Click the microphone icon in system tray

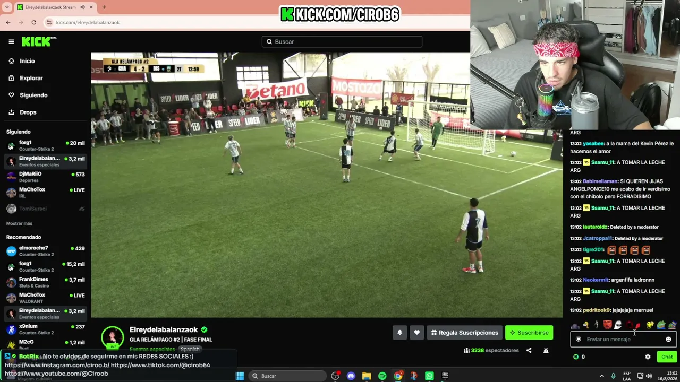(613, 376)
